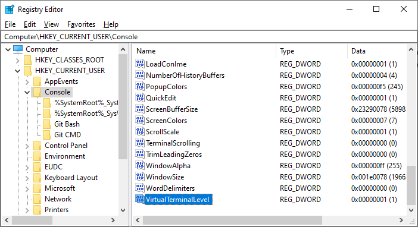418x227 pixels.
Task: Click the Computer icon in tree
Action: pyautogui.click(x=18, y=49)
